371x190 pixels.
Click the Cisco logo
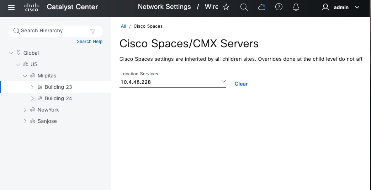click(31, 7)
